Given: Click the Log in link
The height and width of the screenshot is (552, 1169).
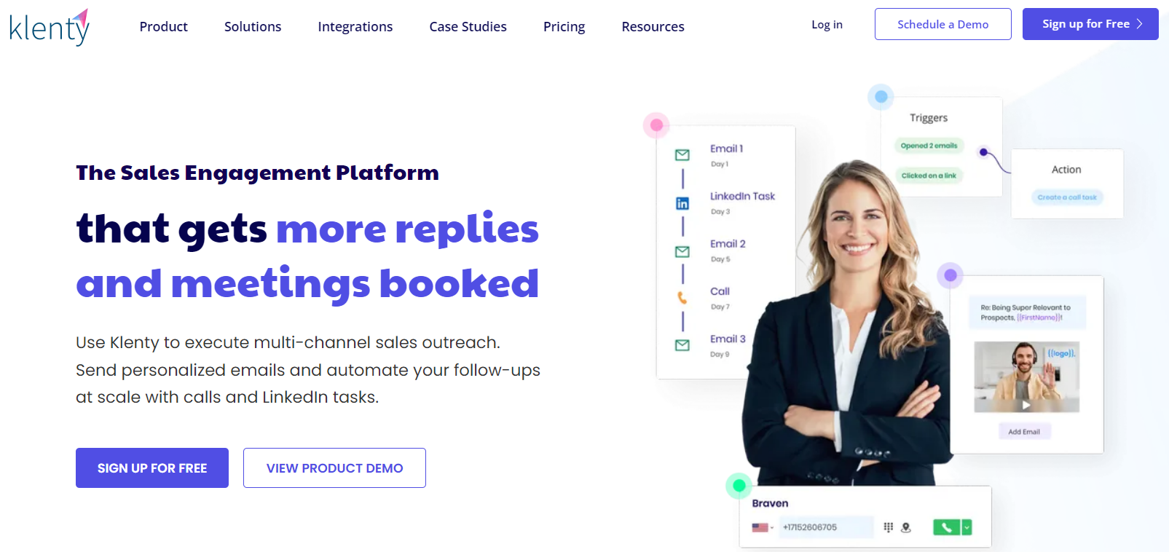Looking at the screenshot, I should 827,25.
